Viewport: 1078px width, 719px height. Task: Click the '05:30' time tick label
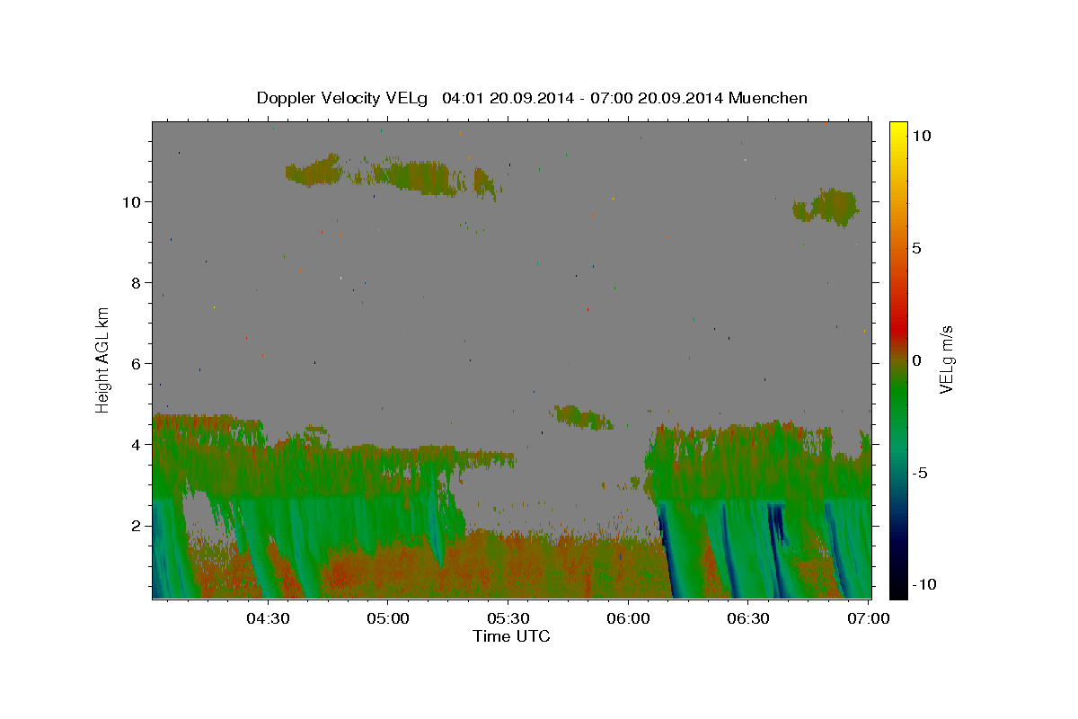tap(508, 618)
